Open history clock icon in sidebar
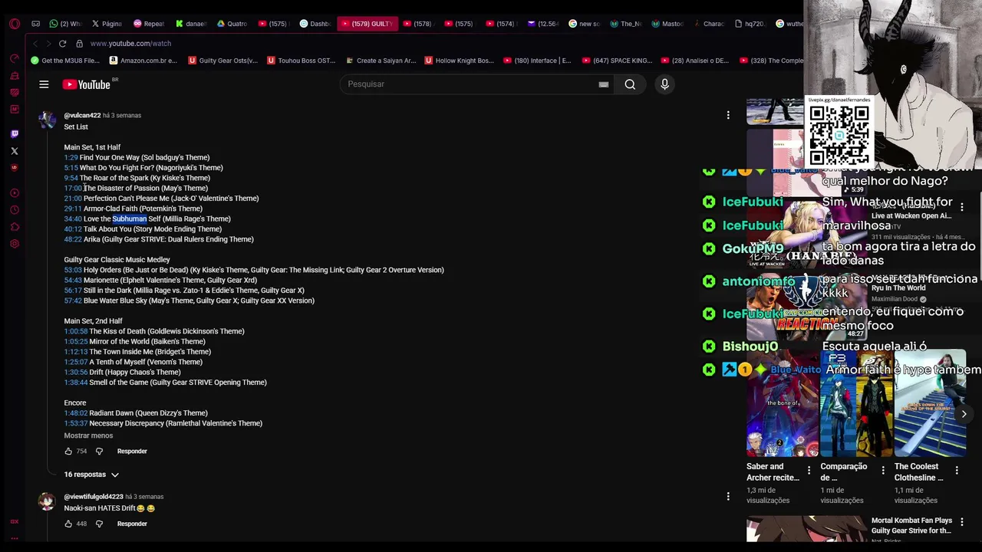 [x=15, y=210]
